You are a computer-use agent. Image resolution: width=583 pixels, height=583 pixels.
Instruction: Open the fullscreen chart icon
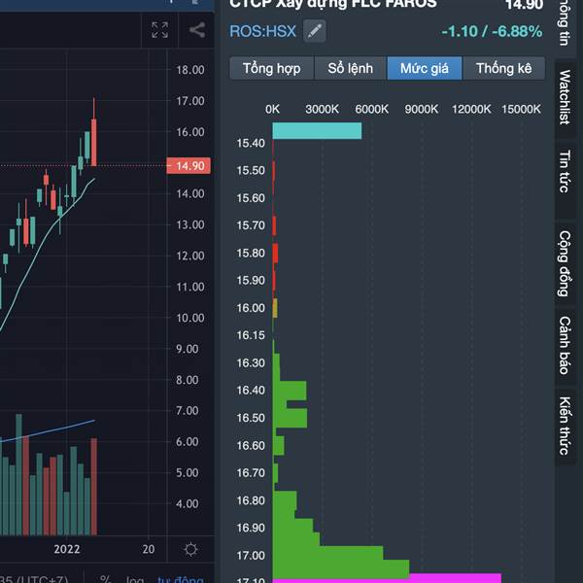(160, 30)
